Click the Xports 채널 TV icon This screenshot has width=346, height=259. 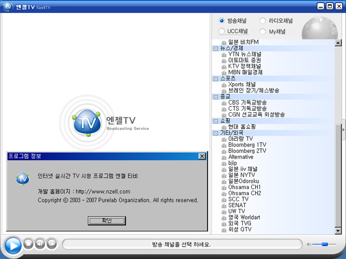(x=224, y=85)
